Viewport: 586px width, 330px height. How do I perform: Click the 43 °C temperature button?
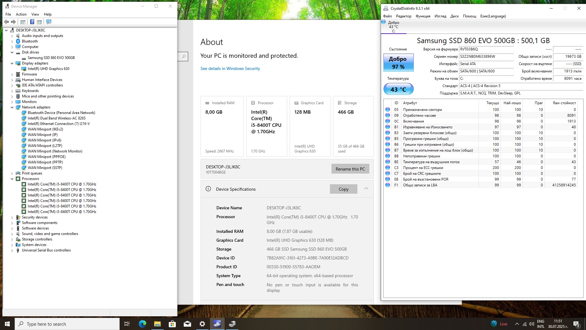pos(398,89)
